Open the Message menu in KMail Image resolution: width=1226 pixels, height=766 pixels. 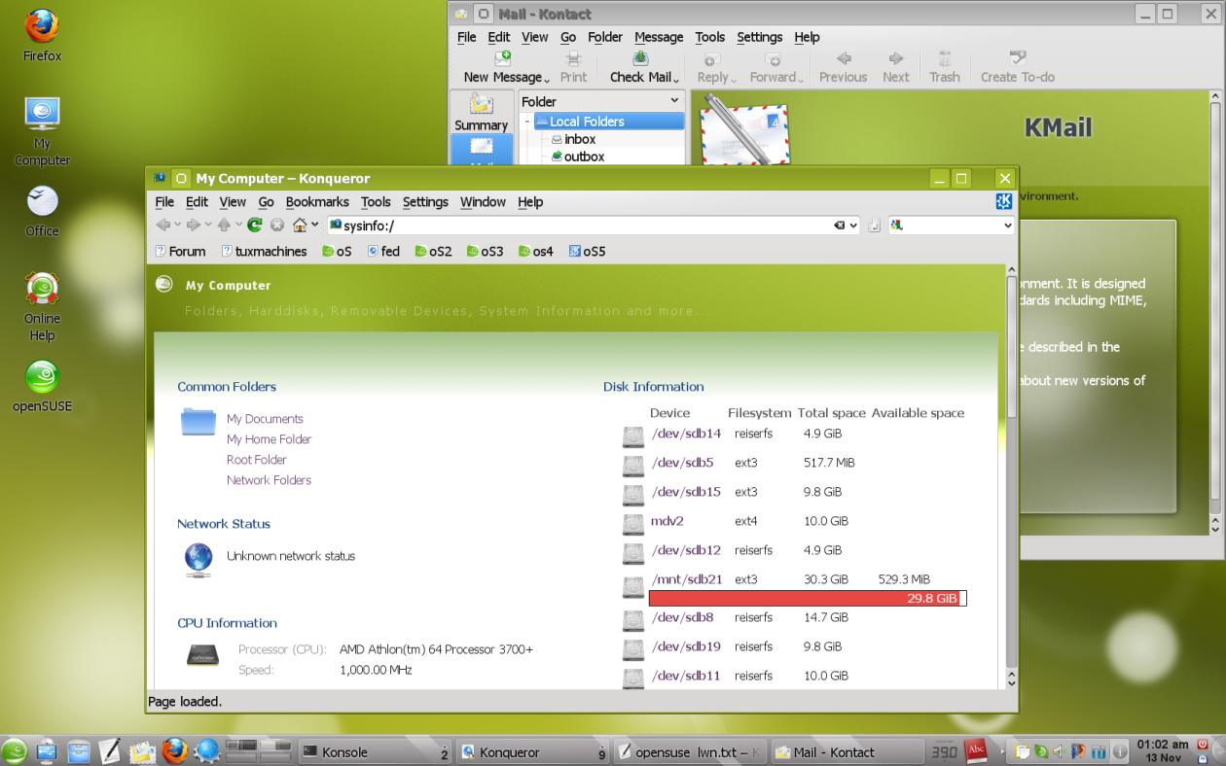[659, 37]
